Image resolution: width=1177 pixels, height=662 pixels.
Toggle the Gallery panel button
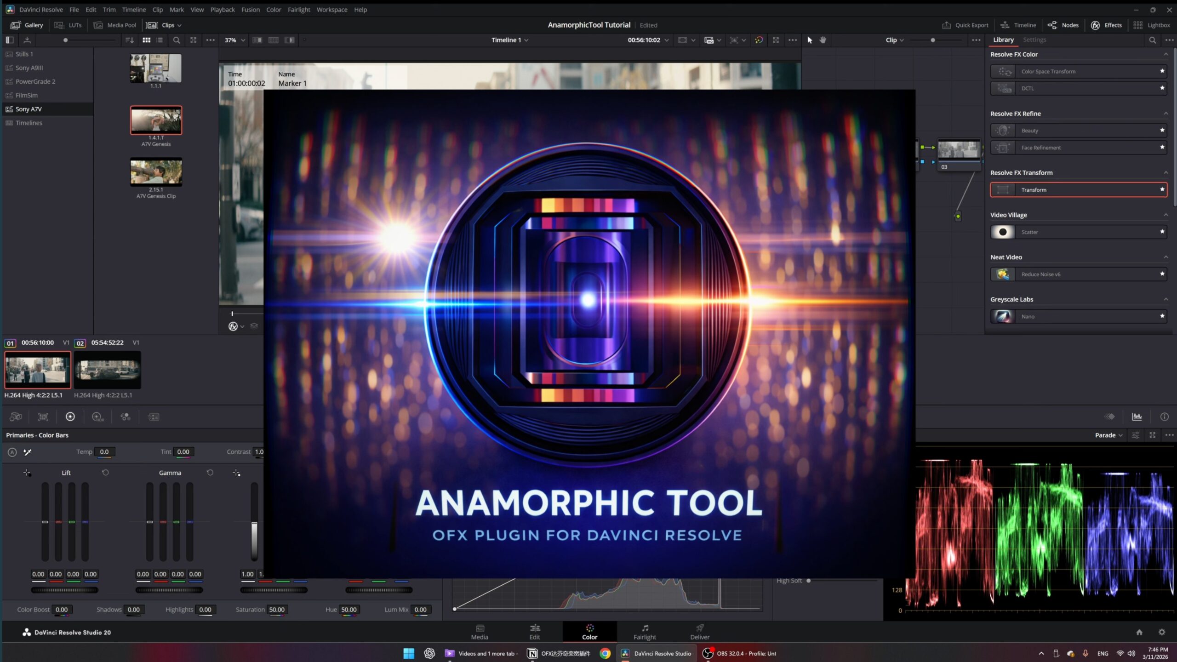click(x=27, y=25)
